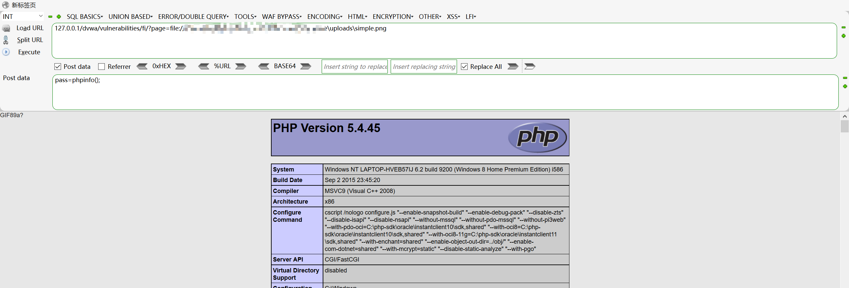The width and height of the screenshot is (849, 288).
Task: Click right arrow after 0xHEX to encode
Action: point(181,66)
